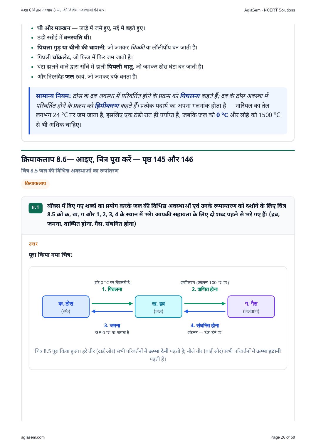This screenshot has width=316, height=448.
Task: Click the bold पिघलना term in the rule box
Action: coord(190,96)
